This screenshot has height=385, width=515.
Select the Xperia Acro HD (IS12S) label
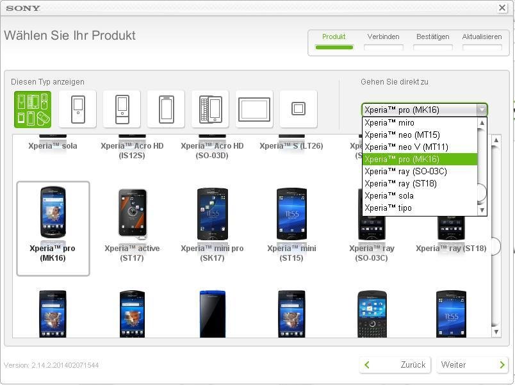(132, 151)
